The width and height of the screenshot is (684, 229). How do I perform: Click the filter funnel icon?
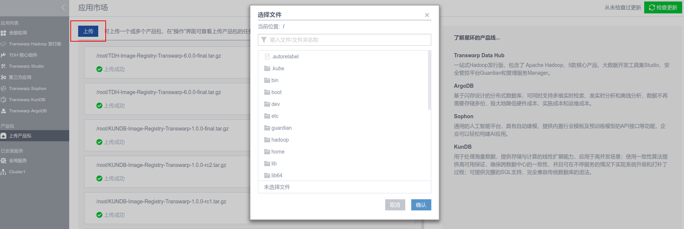[264, 40]
